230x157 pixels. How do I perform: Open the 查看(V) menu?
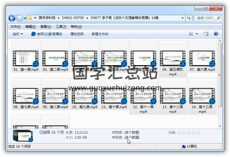click(46, 27)
